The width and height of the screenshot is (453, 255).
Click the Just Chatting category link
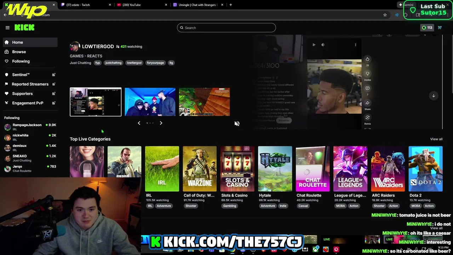80,63
